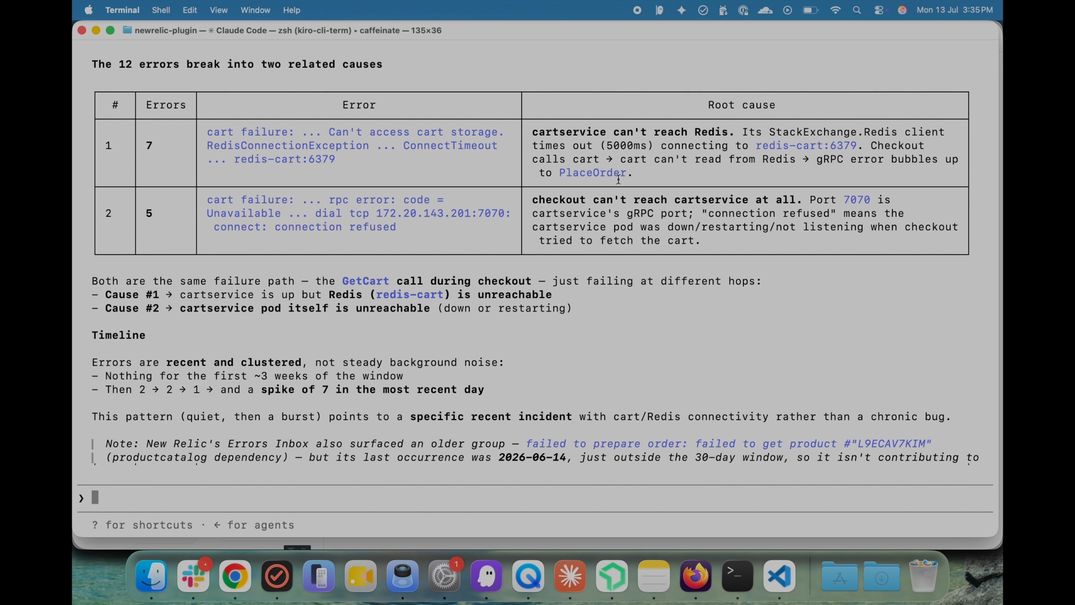Open Spotlight search in the menu bar

857,10
